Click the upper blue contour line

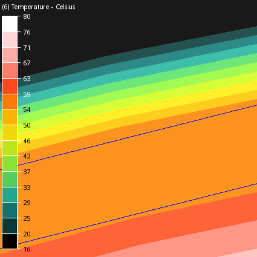(x=137, y=135)
